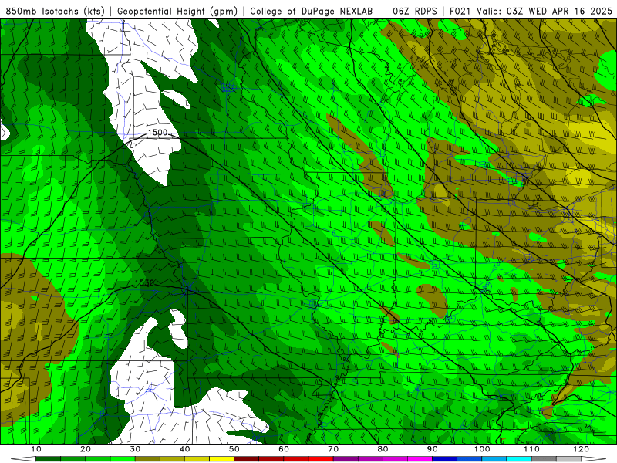Click the 40 tick label on color bar
The image size is (617, 463).
click(x=184, y=449)
